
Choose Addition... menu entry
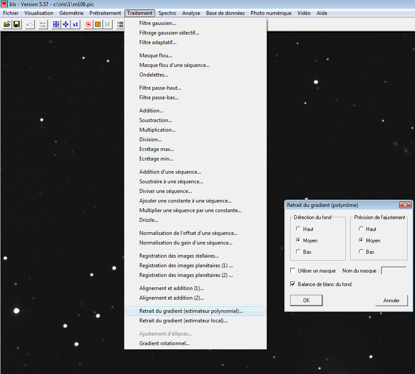195,111
